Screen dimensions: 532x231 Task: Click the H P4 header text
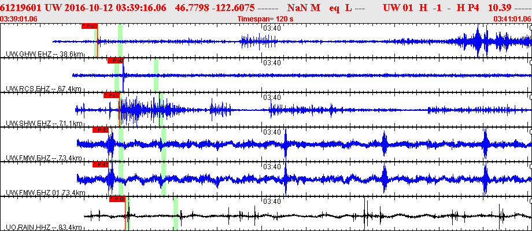(x=467, y=8)
